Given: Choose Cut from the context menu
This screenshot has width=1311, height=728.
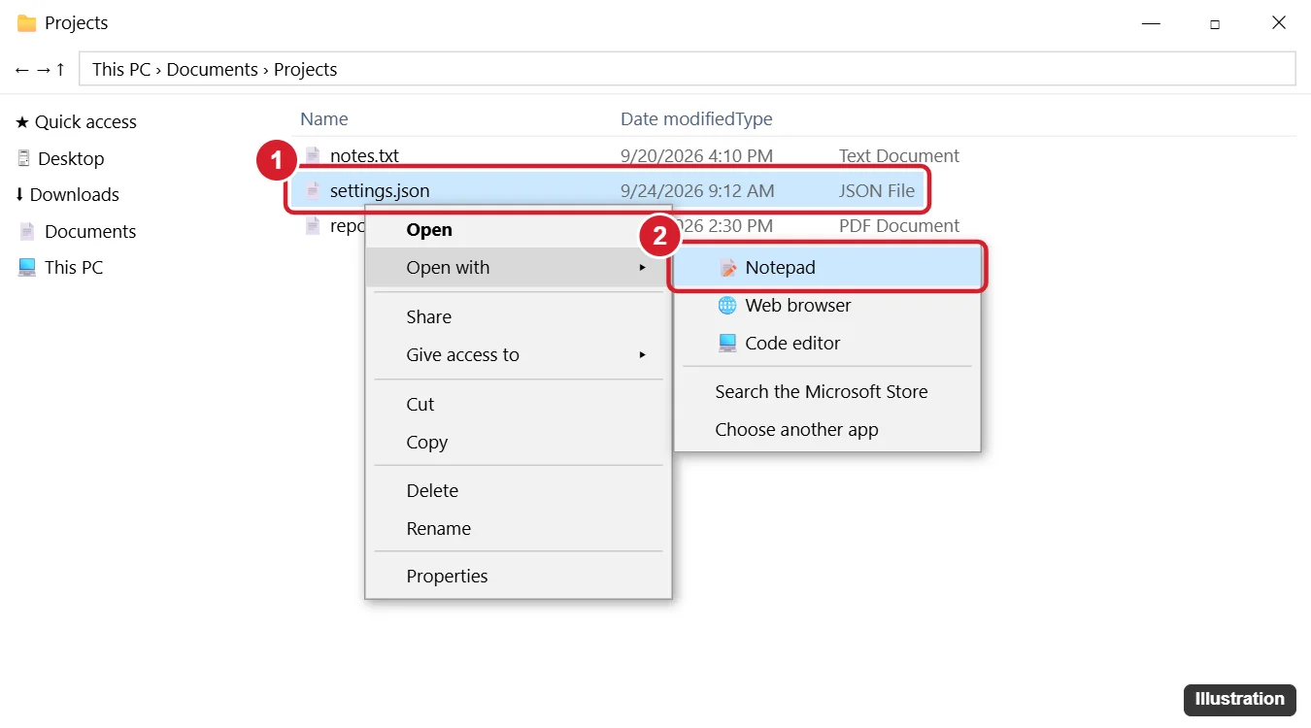Looking at the screenshot, I should [519, 405].
